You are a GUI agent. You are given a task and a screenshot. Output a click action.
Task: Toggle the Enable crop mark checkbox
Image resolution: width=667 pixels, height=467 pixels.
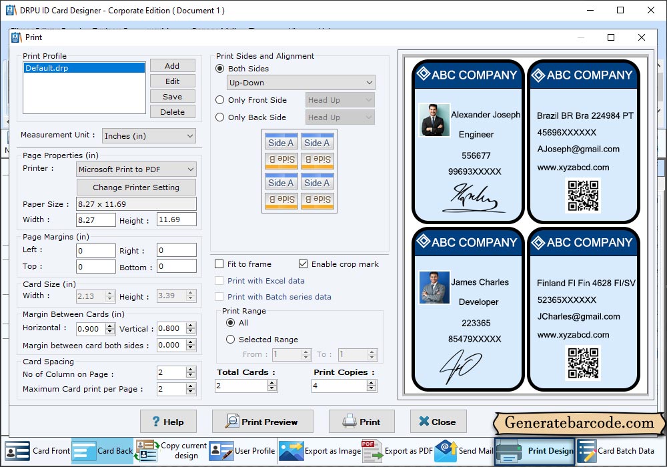tap(303, 264)
